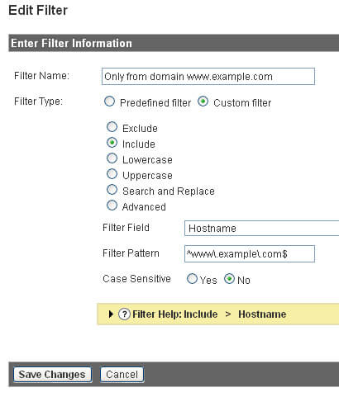Select the Predefined filter radio button
Screen dimensions: 339x397
point(109,102)
